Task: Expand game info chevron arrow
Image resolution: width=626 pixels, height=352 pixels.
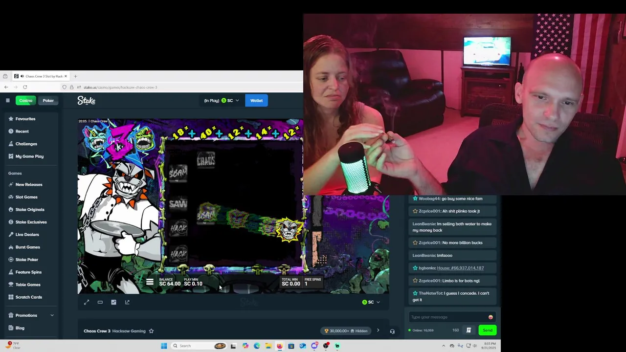Action: [378, 330]
